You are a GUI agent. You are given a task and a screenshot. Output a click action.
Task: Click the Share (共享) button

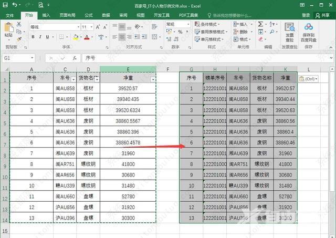(322, 15)
